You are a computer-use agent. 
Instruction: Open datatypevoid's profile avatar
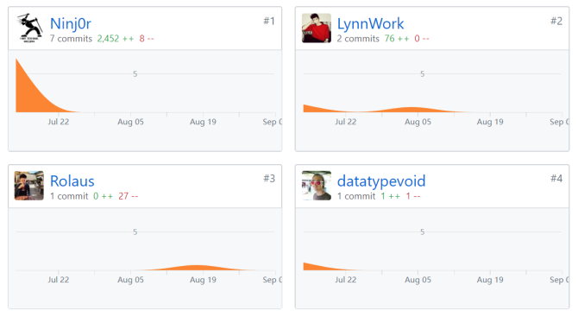pos(317,186)
